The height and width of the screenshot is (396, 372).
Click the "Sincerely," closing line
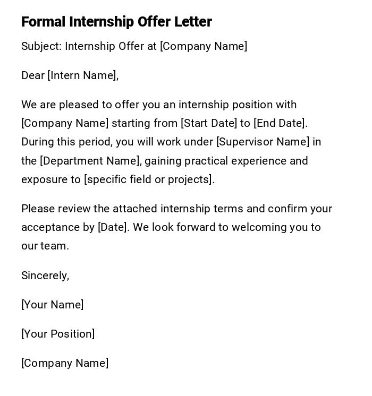pyautogui.click(x=45, y=276)
